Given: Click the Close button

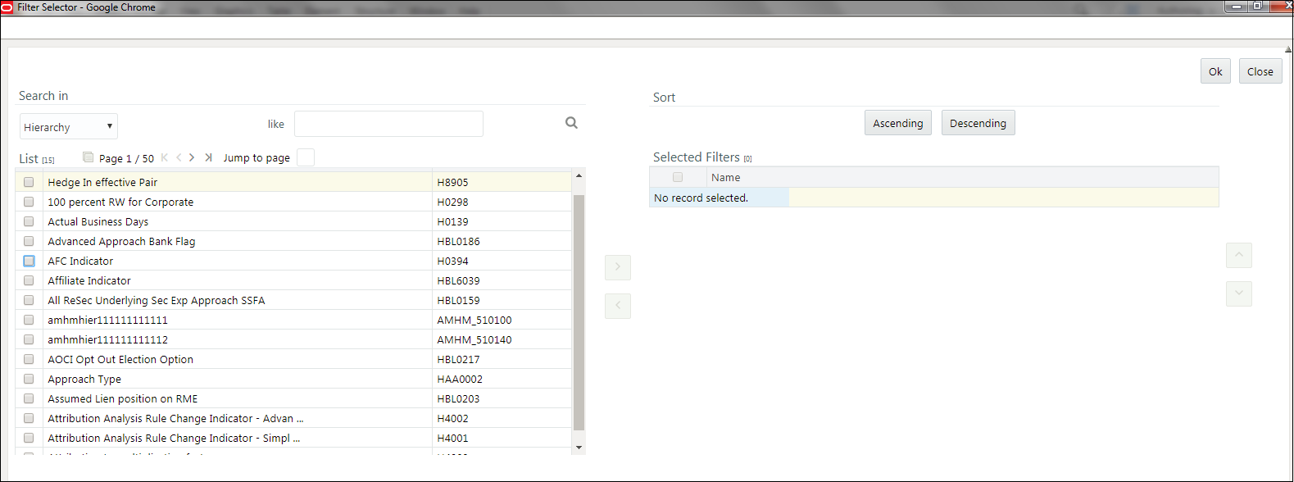Looking at the screenshot, I should [x=1260, y=71].
